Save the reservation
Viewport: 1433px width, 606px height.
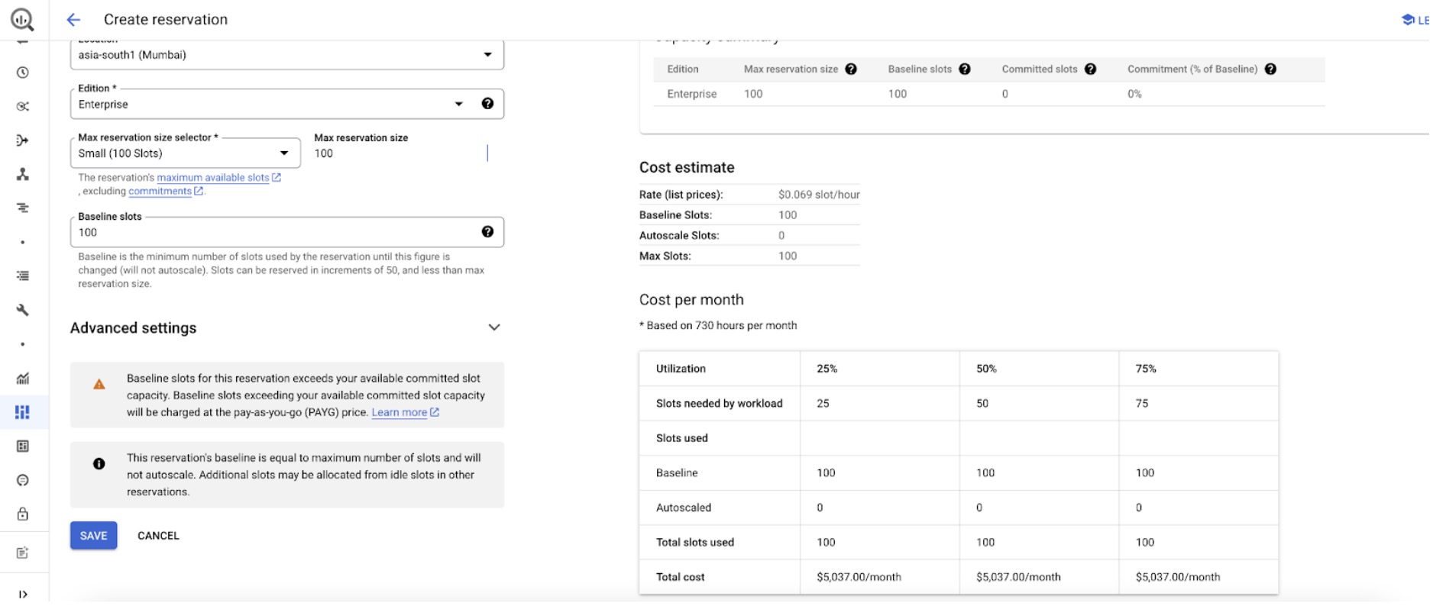(x=94, y=536)
